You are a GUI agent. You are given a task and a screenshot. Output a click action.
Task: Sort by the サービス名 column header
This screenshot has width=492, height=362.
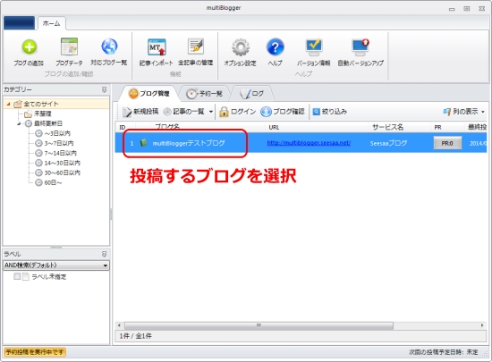point(387,127)
